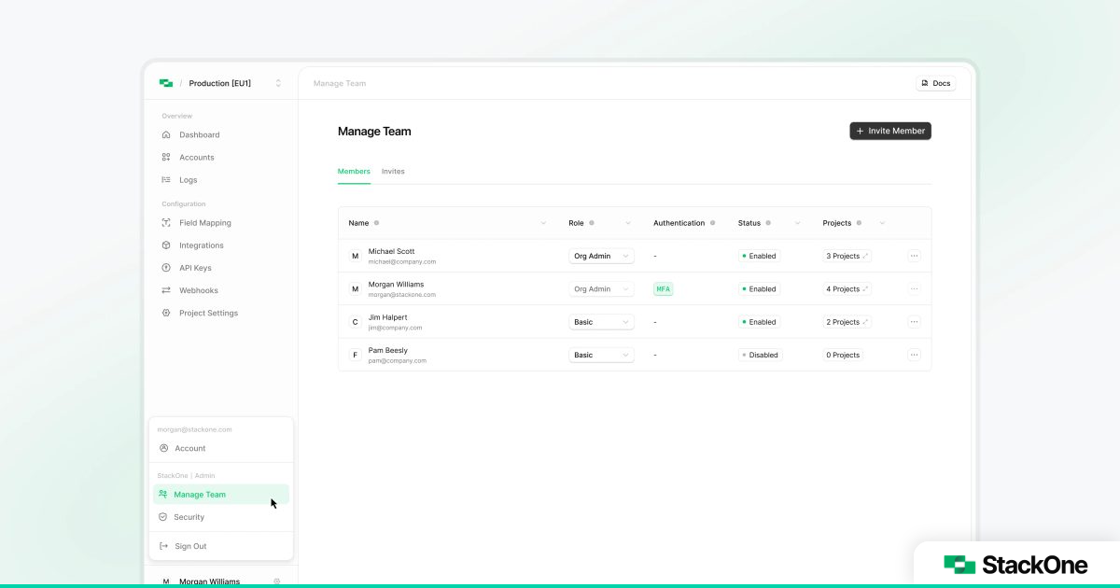Click the Field Mapping icon

point(165,223)
